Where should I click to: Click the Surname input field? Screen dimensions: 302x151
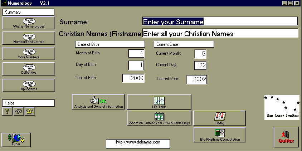[x=220, y=21]
